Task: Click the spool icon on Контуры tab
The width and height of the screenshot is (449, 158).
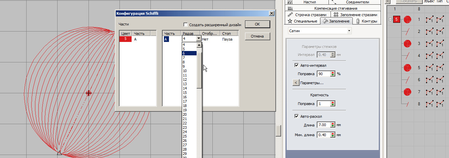Action: tap(358, 21)
